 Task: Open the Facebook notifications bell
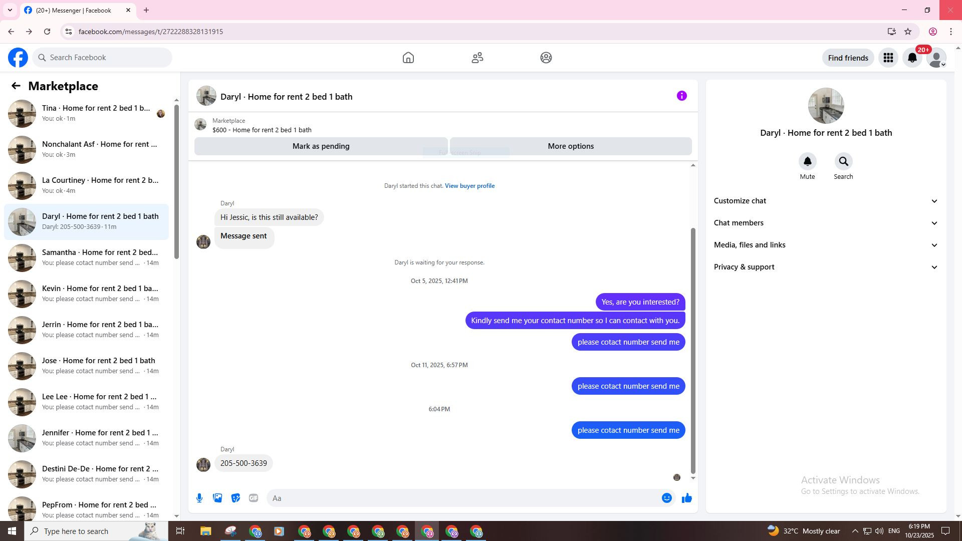[x=912, y=58]
